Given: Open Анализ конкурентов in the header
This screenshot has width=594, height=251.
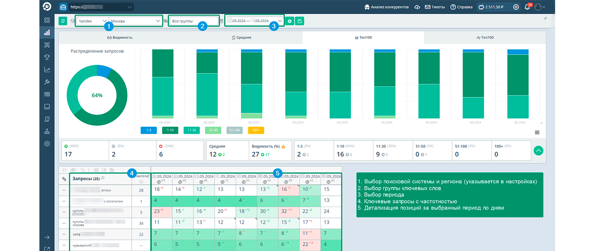Looking at the screenshot, I should (386, 7).
